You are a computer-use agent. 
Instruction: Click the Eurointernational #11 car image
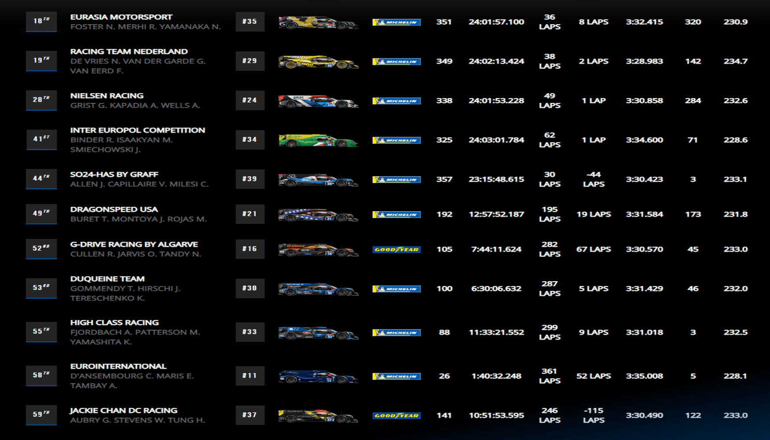click(x=318, y=376)
